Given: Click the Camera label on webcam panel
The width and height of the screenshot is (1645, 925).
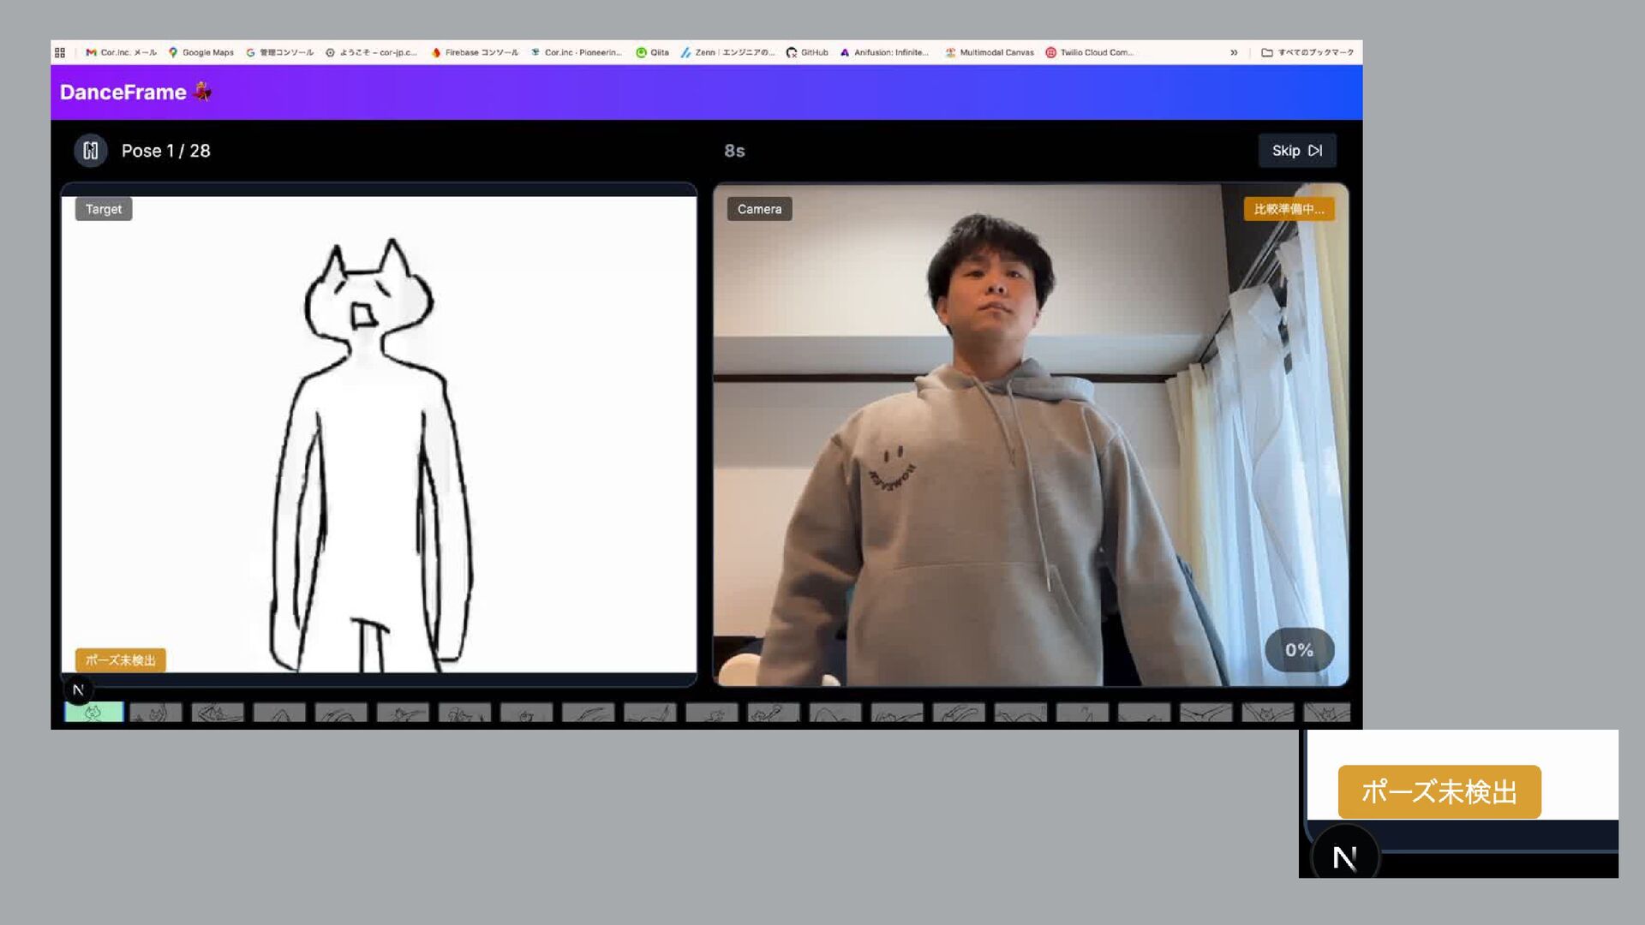Looking at the screenshot, I should [x=759, y=209].
